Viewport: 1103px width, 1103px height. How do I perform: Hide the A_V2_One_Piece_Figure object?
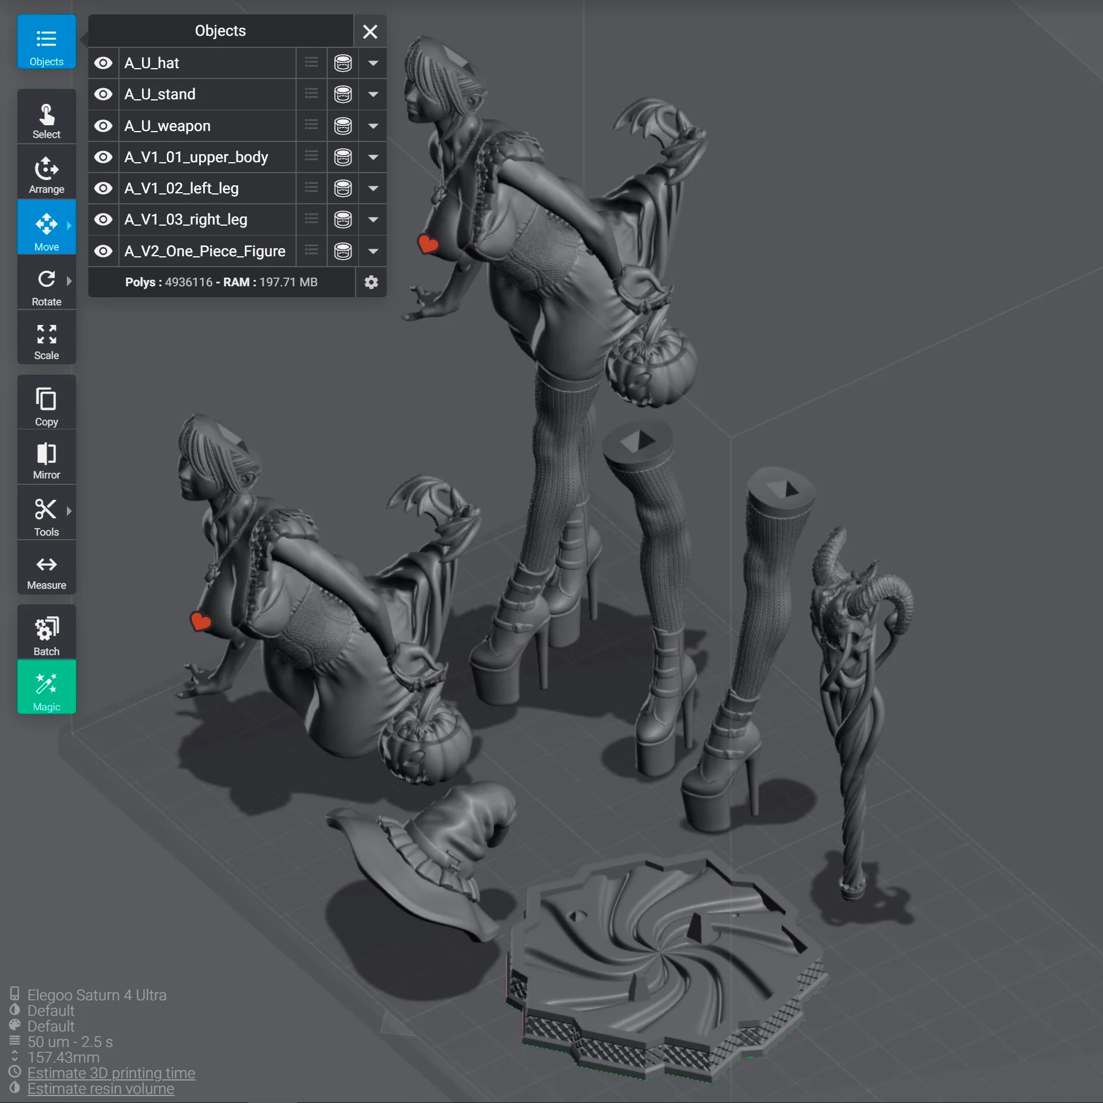103,251
